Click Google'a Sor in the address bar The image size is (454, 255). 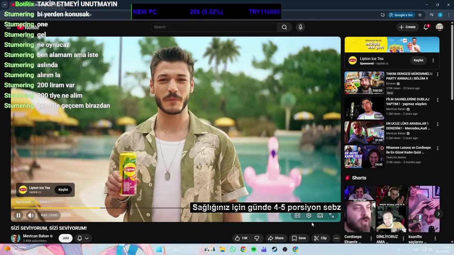(x=401, y=15)
